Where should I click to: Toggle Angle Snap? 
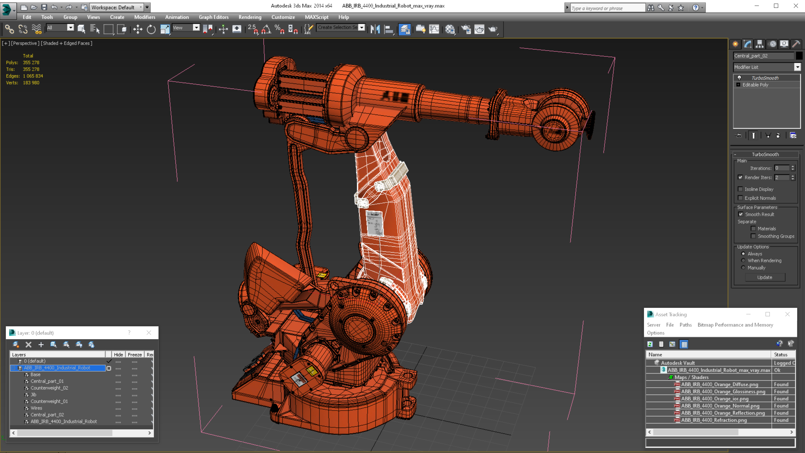266,29
